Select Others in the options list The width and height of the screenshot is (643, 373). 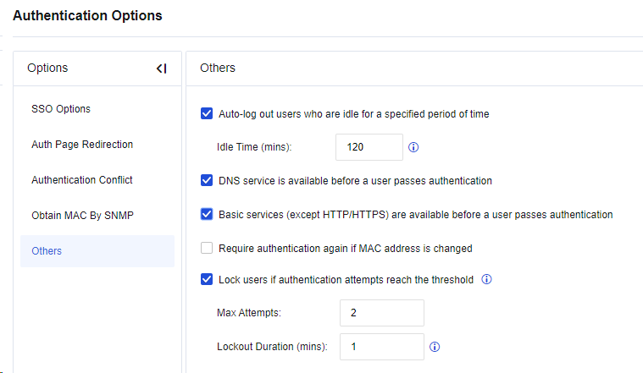click(47, 251)
